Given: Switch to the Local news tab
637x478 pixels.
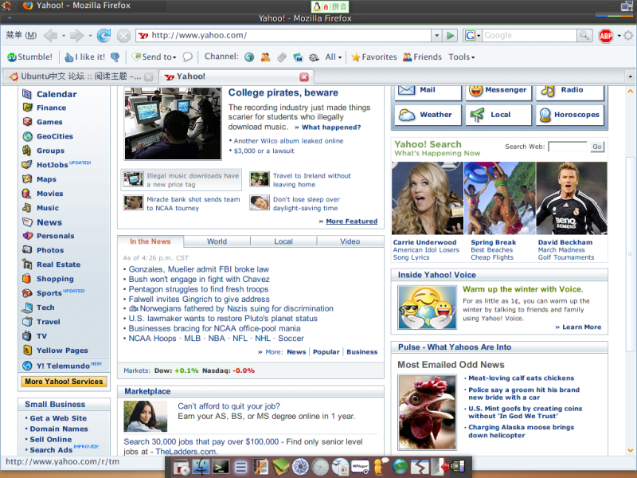Looking at the screenshot, I should click(283, 241).
